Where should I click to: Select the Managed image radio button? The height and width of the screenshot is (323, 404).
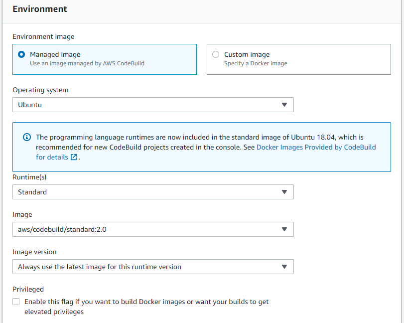21,54
